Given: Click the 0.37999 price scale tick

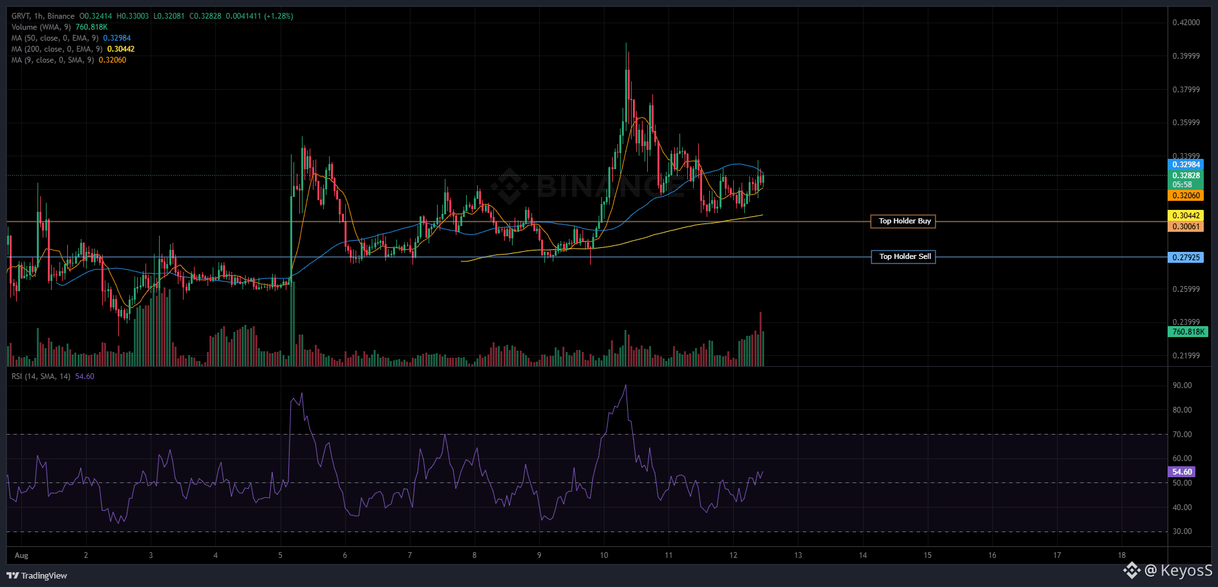Looking at the screenshot, I should pos(1186,90).
